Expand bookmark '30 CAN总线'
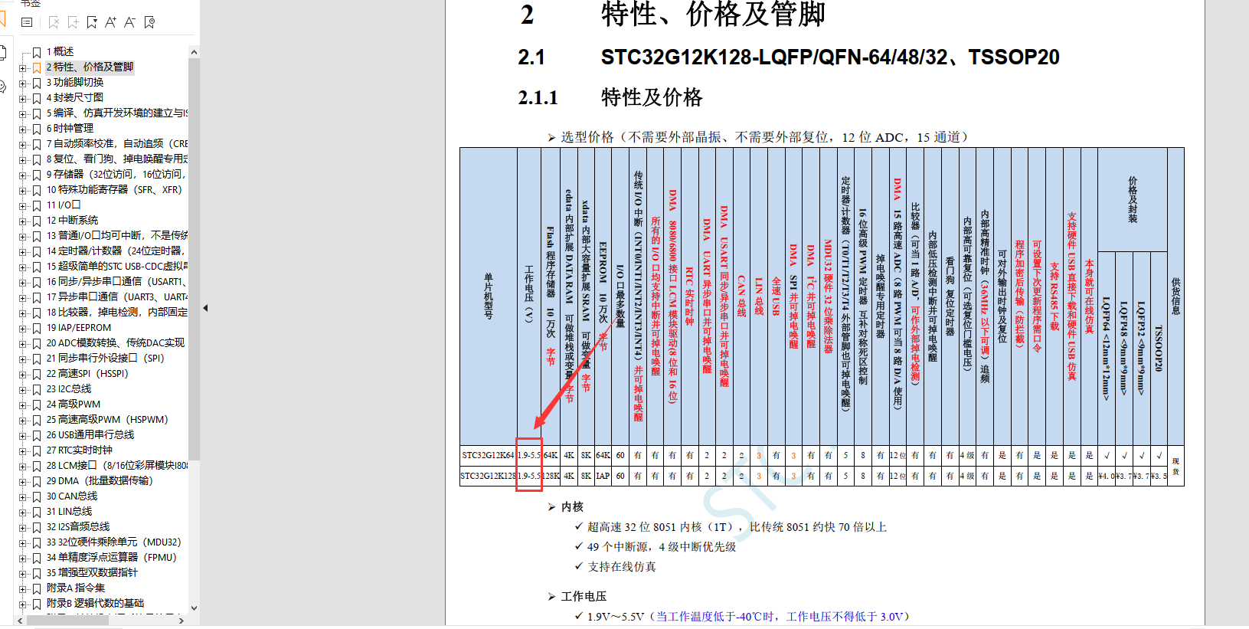The image size is (1249, 629). point(22,496)
